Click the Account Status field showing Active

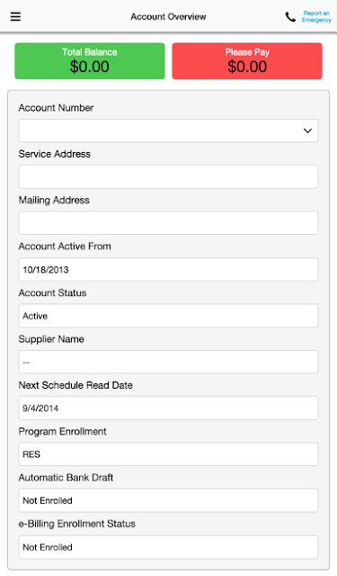168,316
